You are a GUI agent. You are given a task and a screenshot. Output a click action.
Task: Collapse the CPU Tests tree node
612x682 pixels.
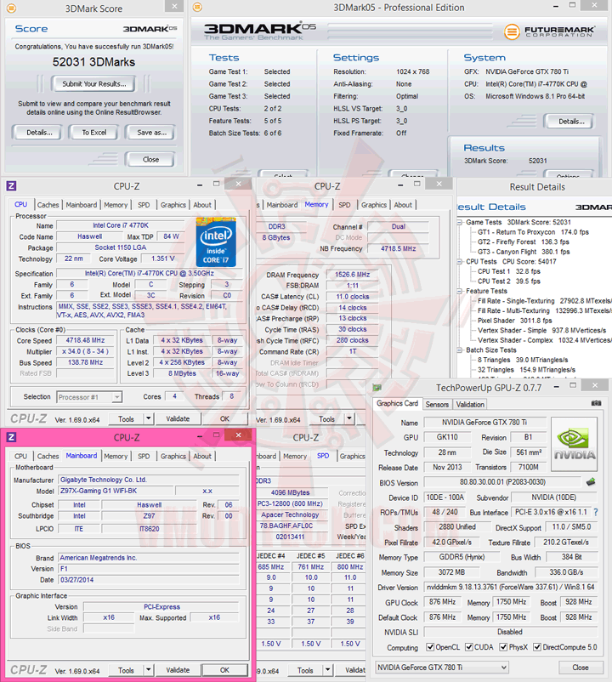pos(460,261)
